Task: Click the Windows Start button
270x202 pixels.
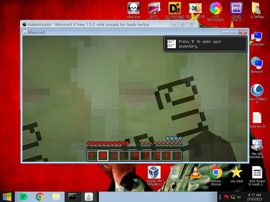Action: [x=7, y=197]
